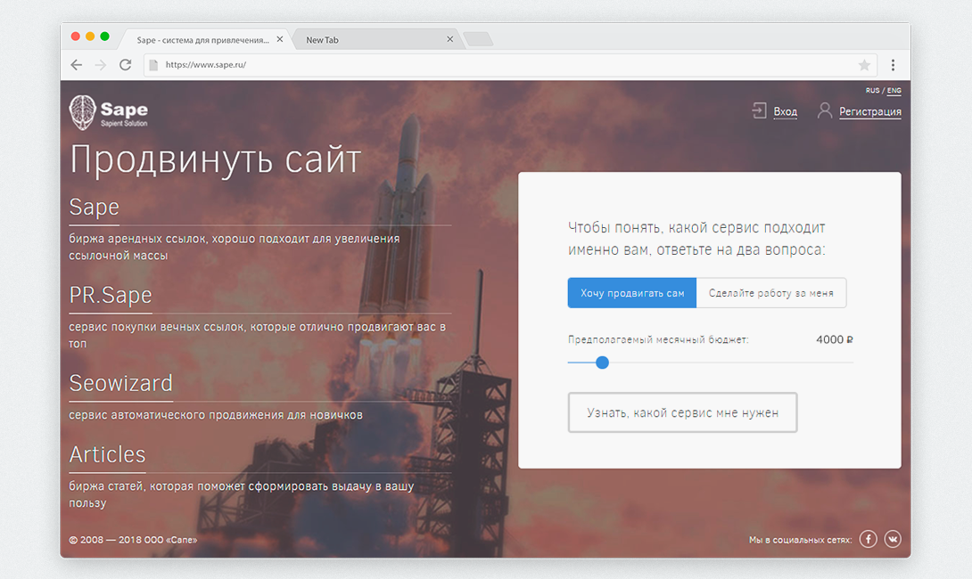The width and height of the screenshot is (972, 579).
Task: Click the login door icon
Action: pyautogui.click(x=759, y=110)
